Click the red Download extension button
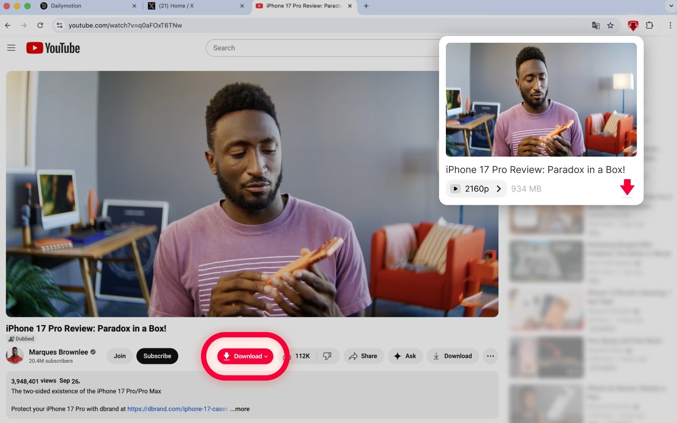The image size is (677, 423). coord(245,356)
